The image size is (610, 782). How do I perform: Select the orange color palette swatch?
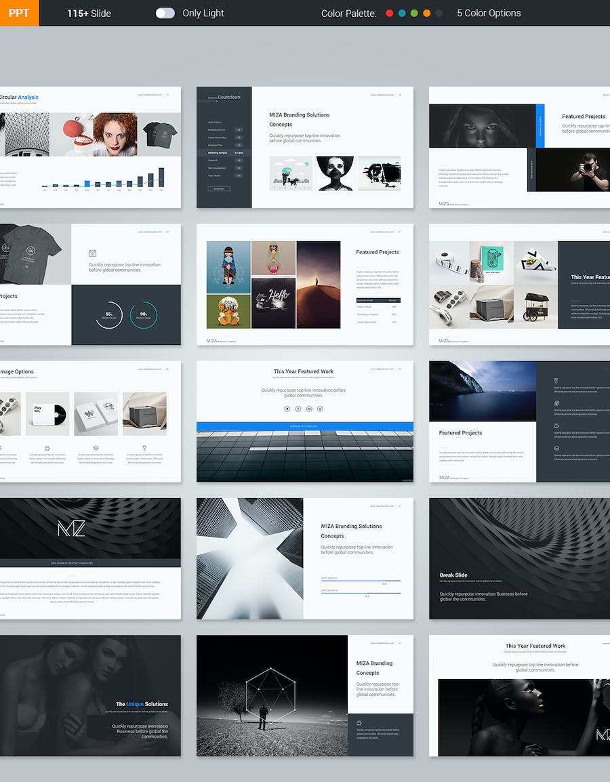pyautogui.click(x=426, y=13)
